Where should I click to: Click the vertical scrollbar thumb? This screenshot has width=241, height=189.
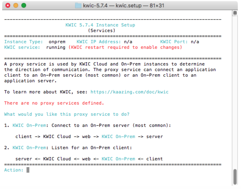click(235, 177)
